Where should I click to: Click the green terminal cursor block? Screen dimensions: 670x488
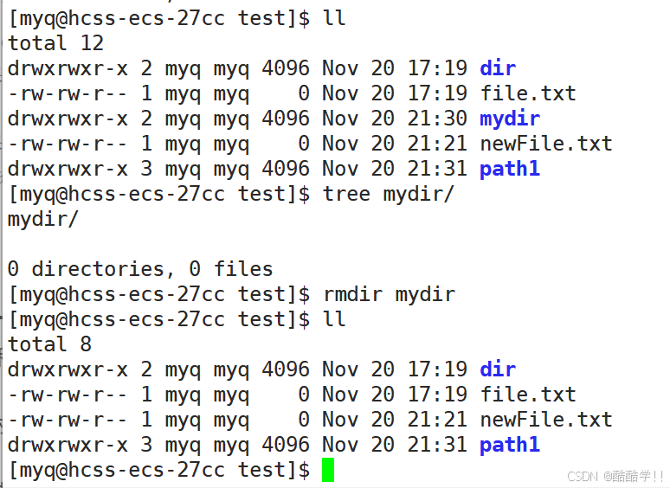point(328,470)
